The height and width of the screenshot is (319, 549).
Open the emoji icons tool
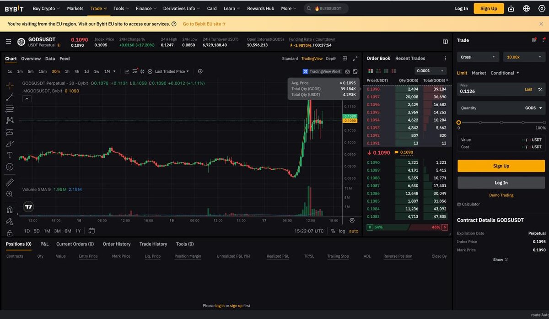pyautogui.click(x=10, y=167)
